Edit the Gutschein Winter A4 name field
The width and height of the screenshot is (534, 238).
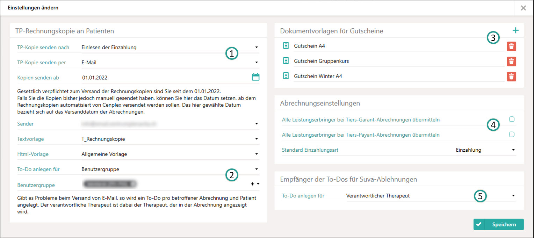point(399,76)
